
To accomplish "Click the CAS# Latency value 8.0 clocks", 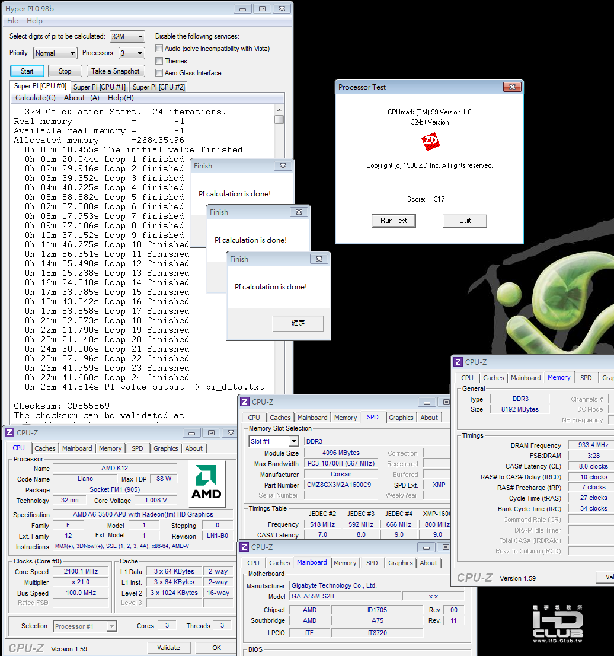I will pos(592,466).
